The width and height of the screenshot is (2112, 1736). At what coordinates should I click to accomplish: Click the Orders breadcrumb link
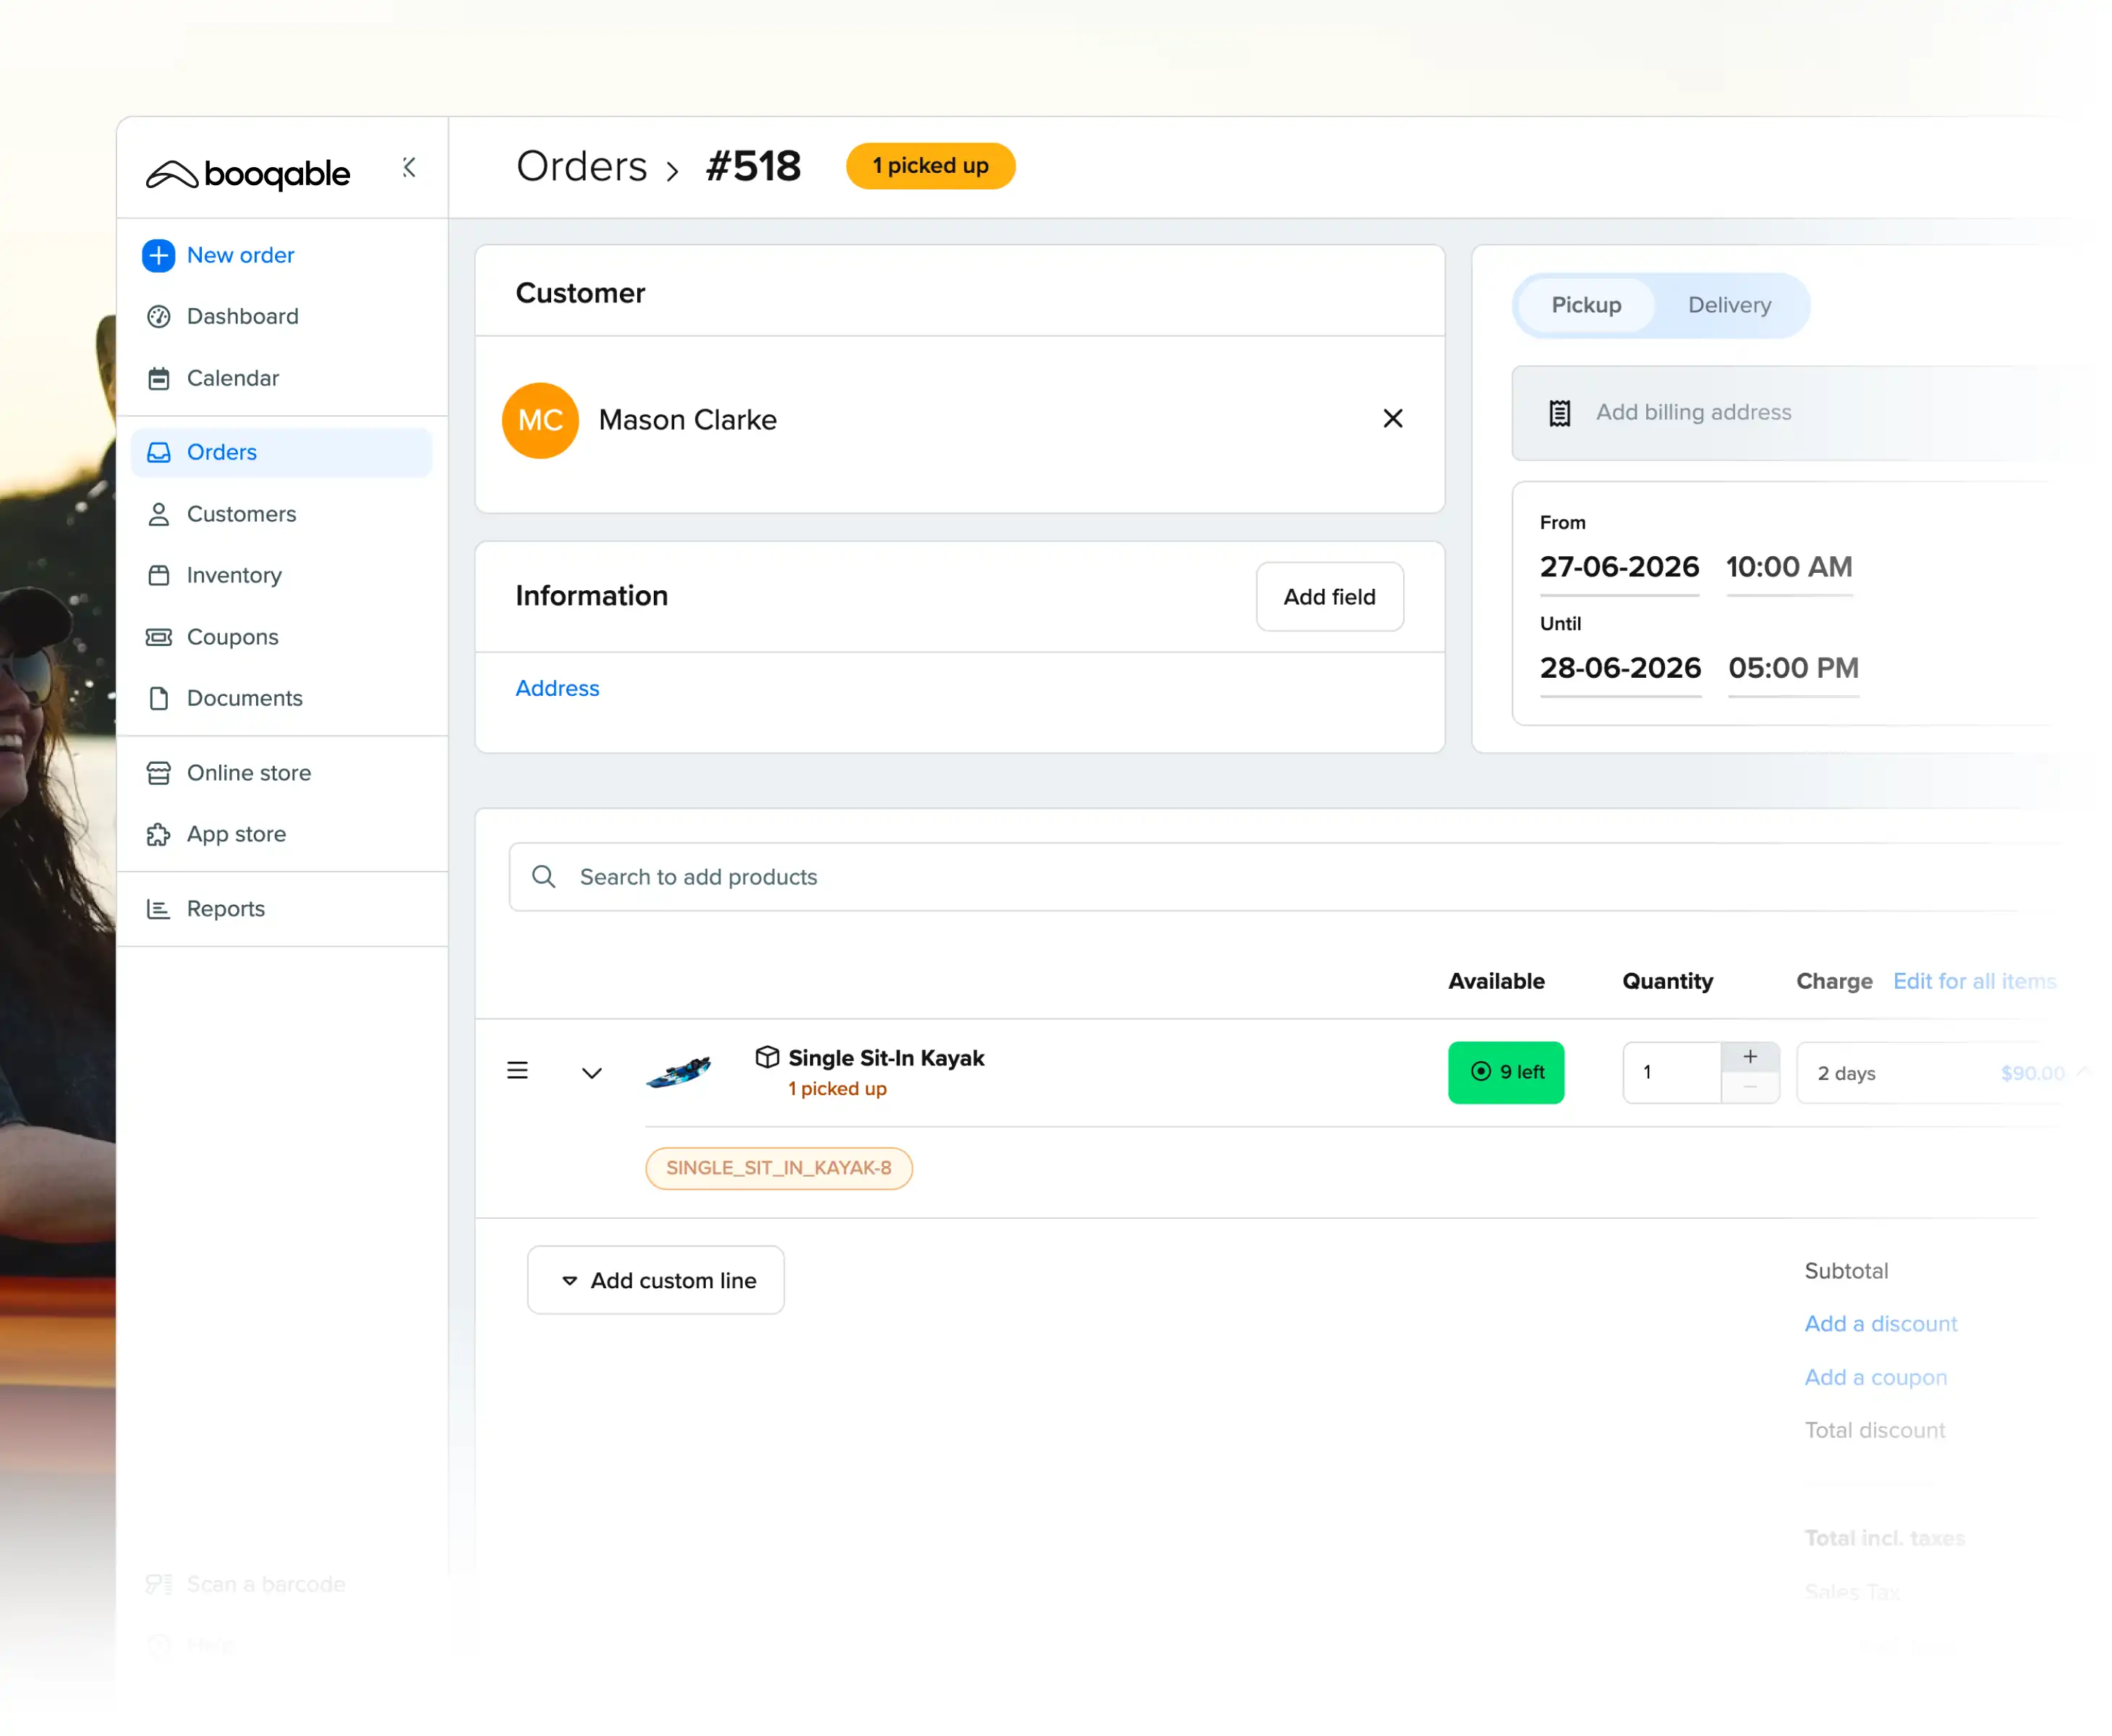(x=581, y=166)
